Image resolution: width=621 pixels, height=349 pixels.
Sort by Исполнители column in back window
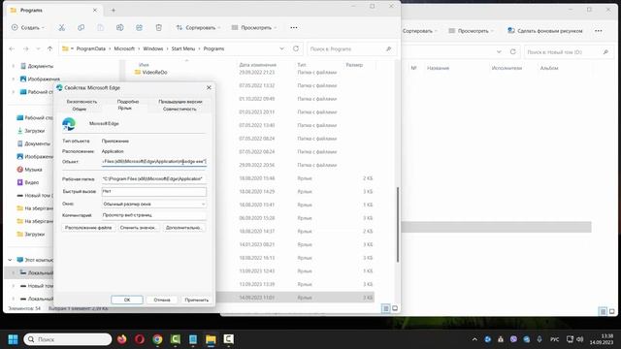click(507, 68)
